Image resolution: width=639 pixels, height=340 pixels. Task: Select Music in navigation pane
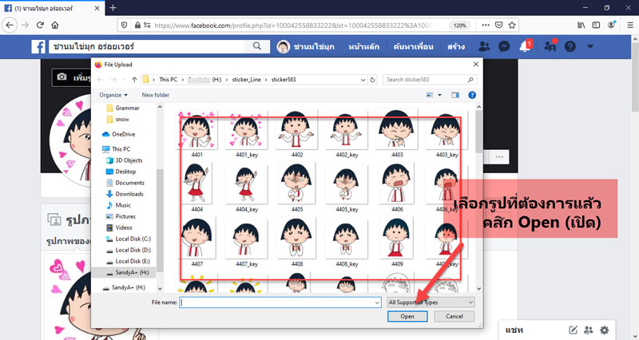pos(118,205)
